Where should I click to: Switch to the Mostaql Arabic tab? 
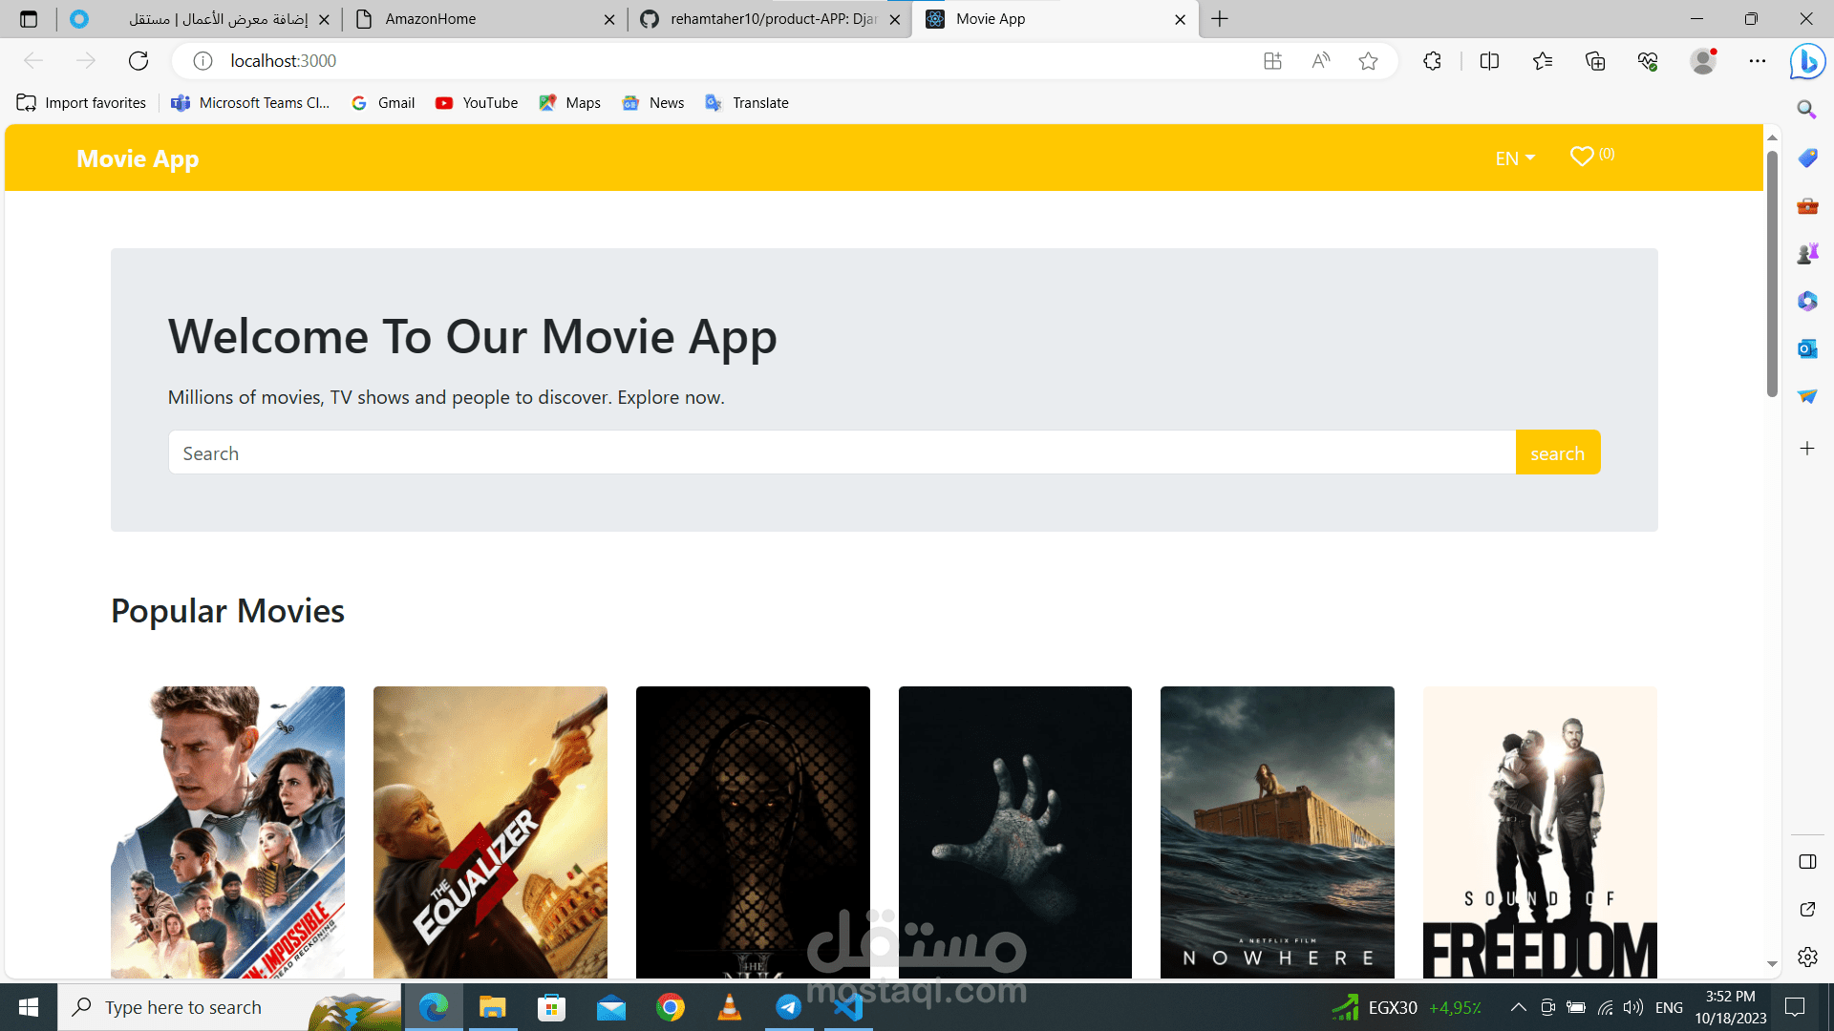click(x=201, y=19)
